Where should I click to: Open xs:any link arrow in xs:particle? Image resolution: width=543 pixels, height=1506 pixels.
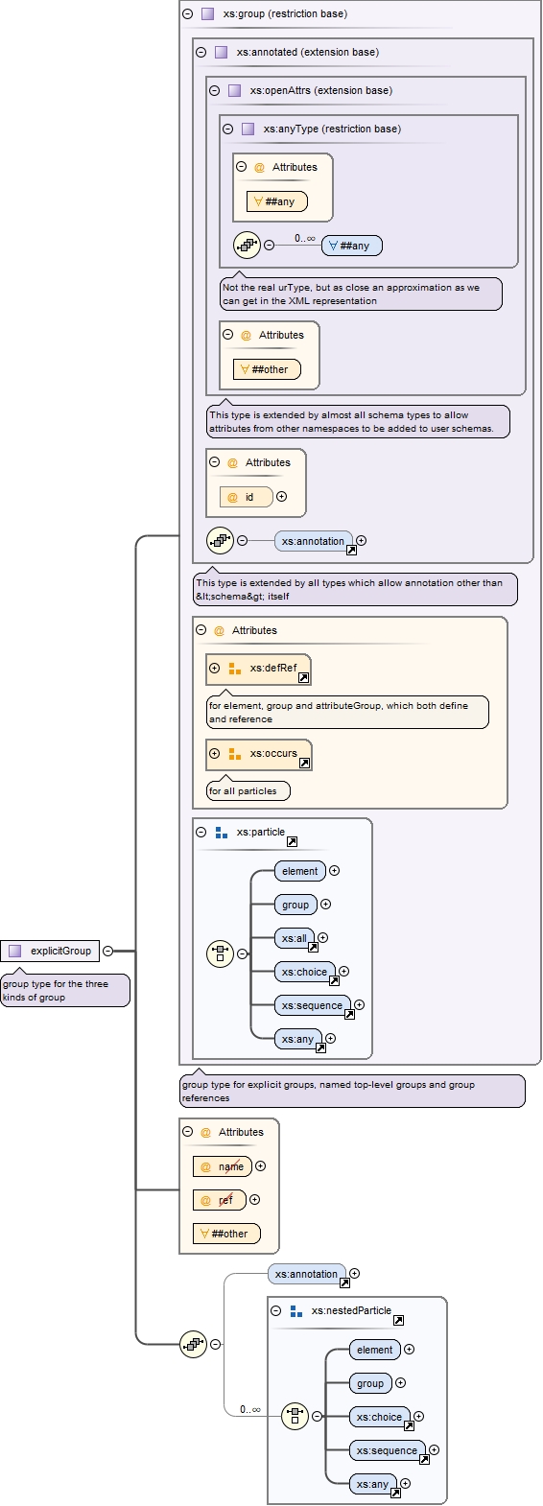[320, 1047]
